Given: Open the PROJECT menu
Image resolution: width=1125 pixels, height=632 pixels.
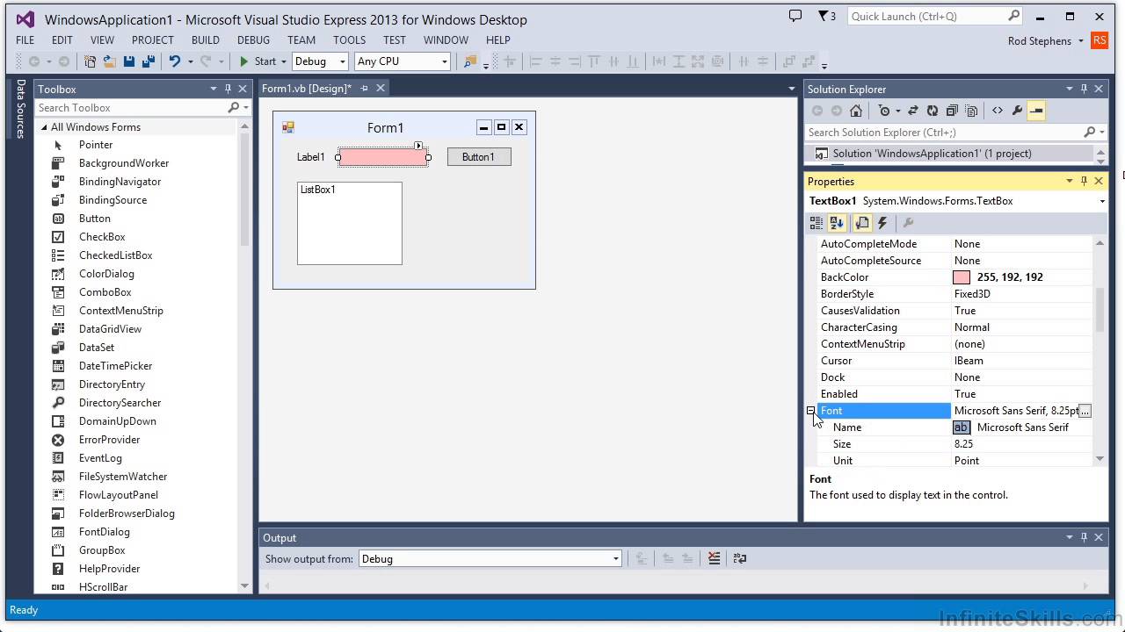Looking at the screenshot, I should tap(153, 40).
